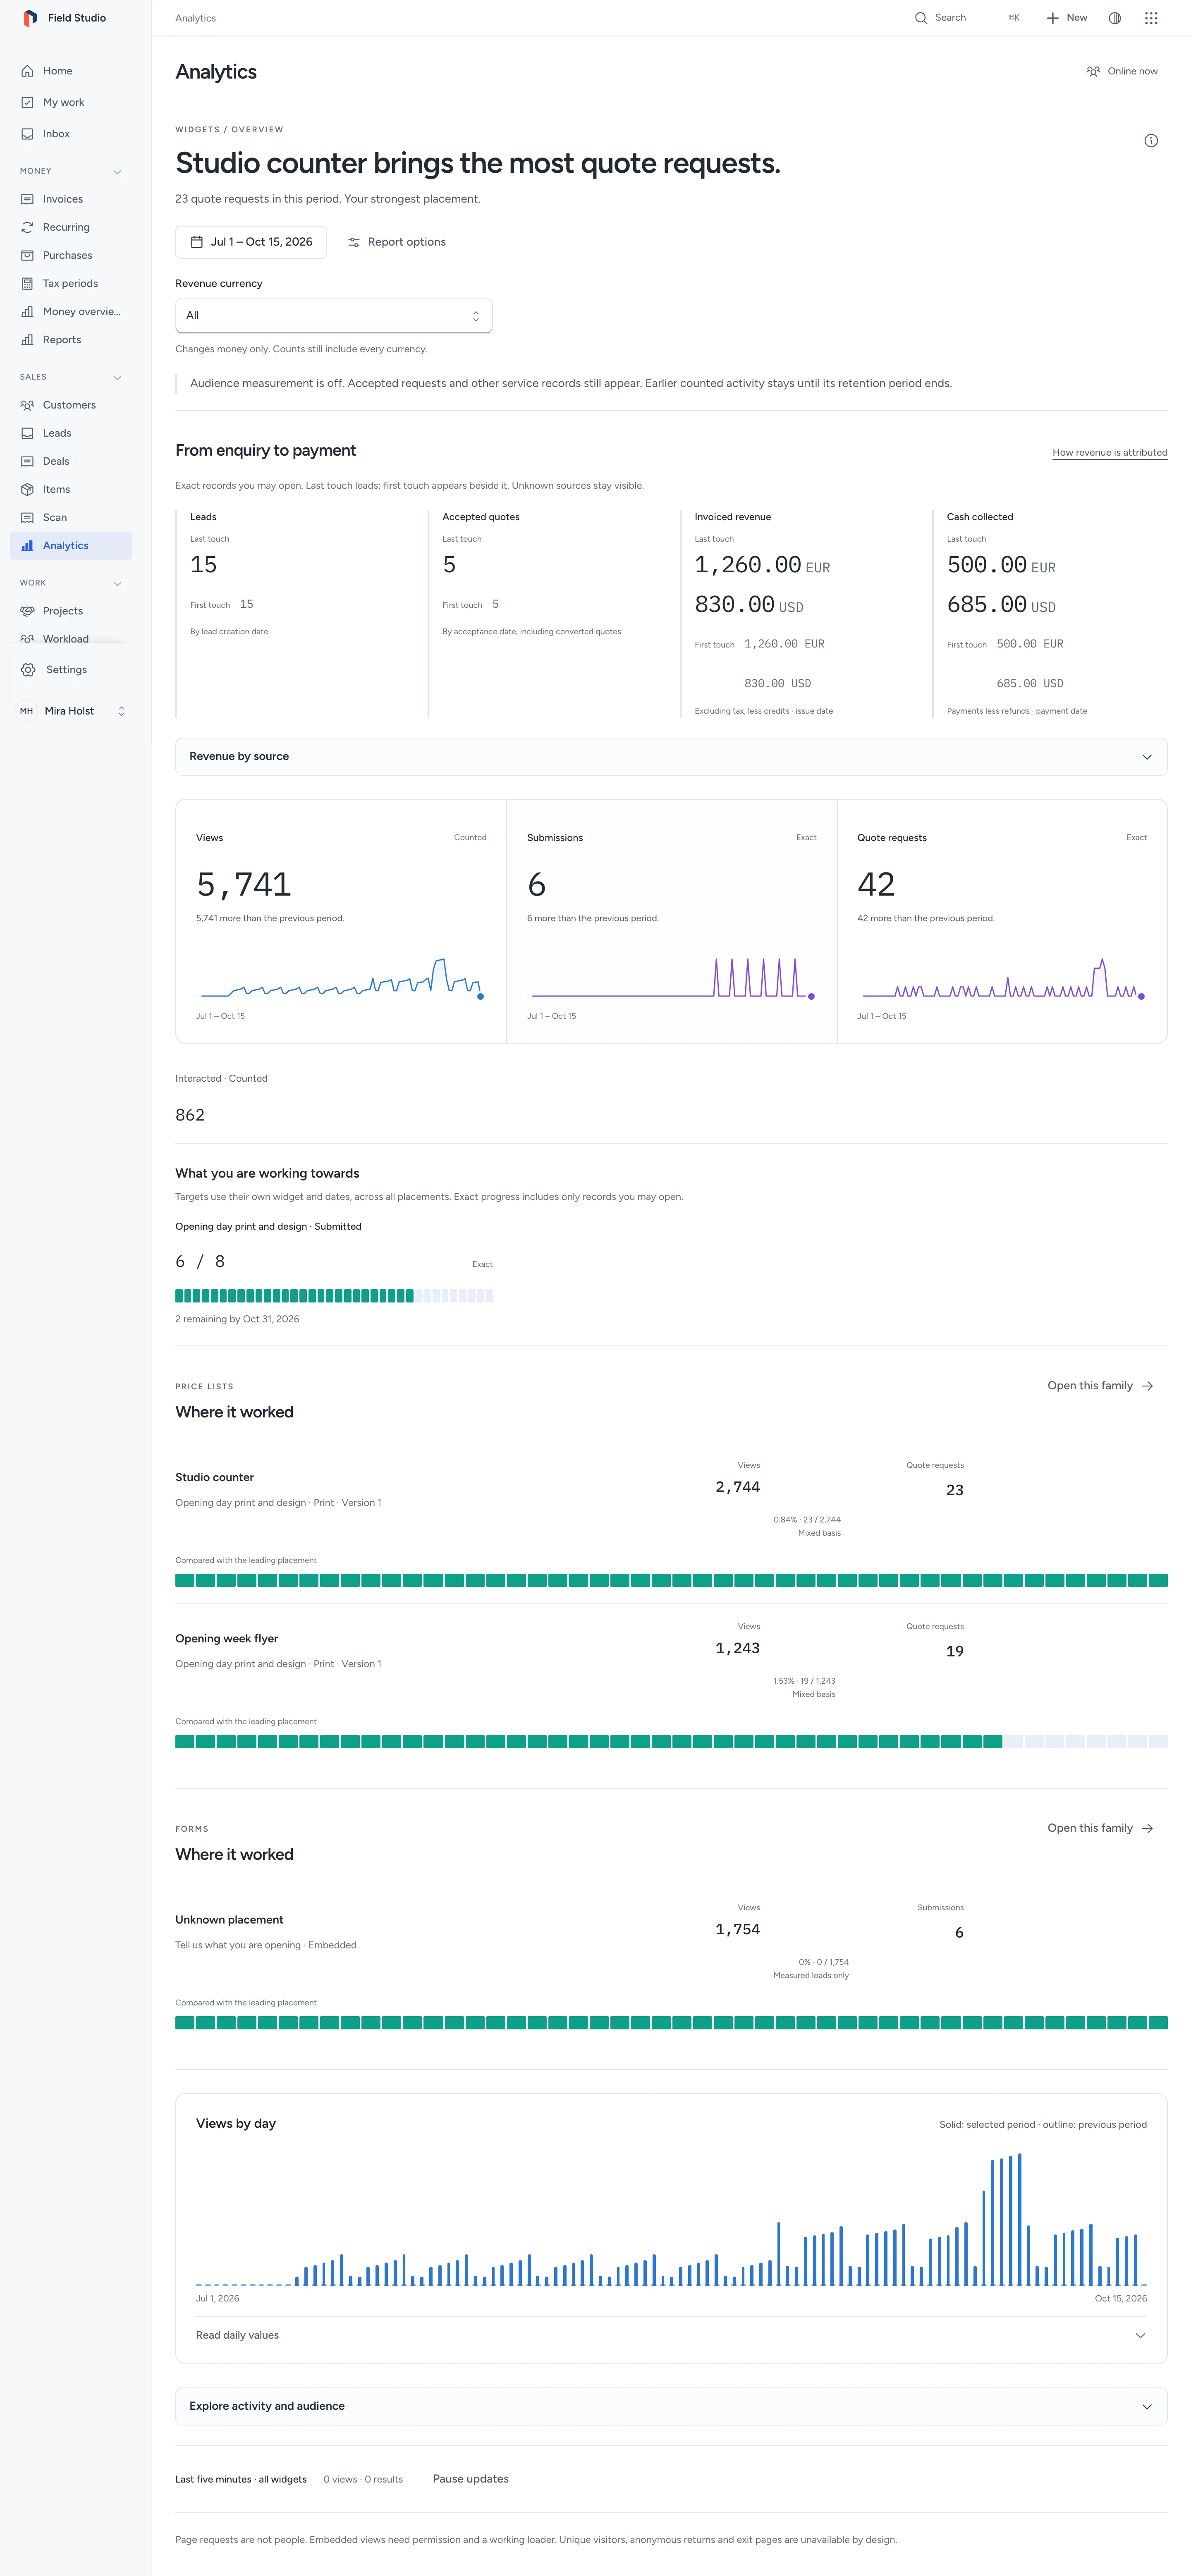Viewport: 1191px width, 2576px height.
Task: Open the Invoices icon
Action: (27, 199)
